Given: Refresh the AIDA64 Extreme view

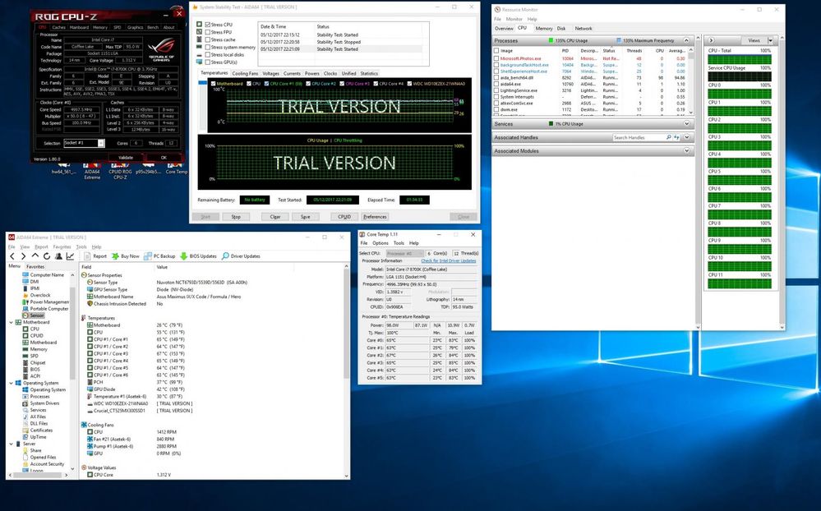Looking at the screenshot, I should tap(47, 256).
